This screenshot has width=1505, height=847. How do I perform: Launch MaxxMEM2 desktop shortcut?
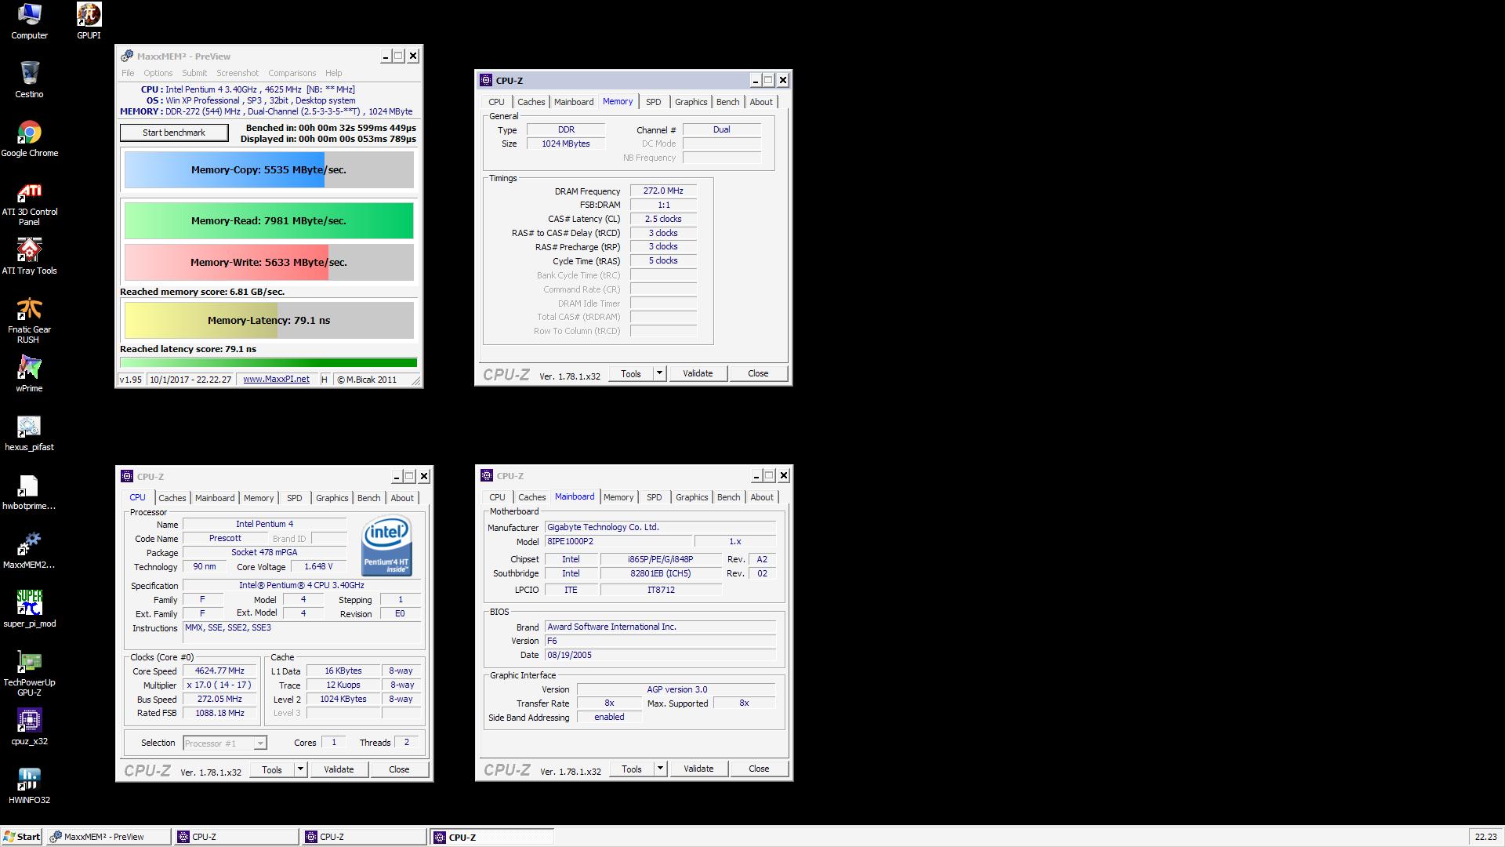pos(29,551)
